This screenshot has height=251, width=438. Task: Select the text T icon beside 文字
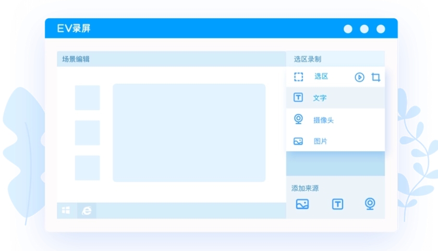coord(298,97)
